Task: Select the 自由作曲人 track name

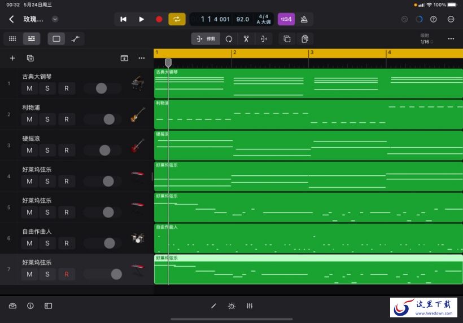Action: (x=37, y=232)
